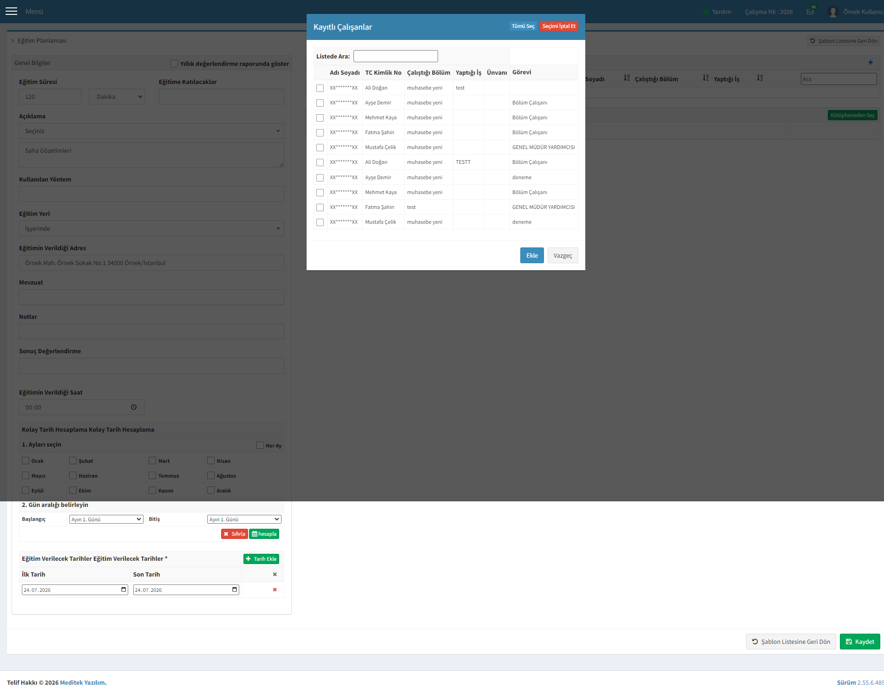Screen dimensions: 884x694
Task: Click the Tümü Seç button
Action: tap(523, 26)
